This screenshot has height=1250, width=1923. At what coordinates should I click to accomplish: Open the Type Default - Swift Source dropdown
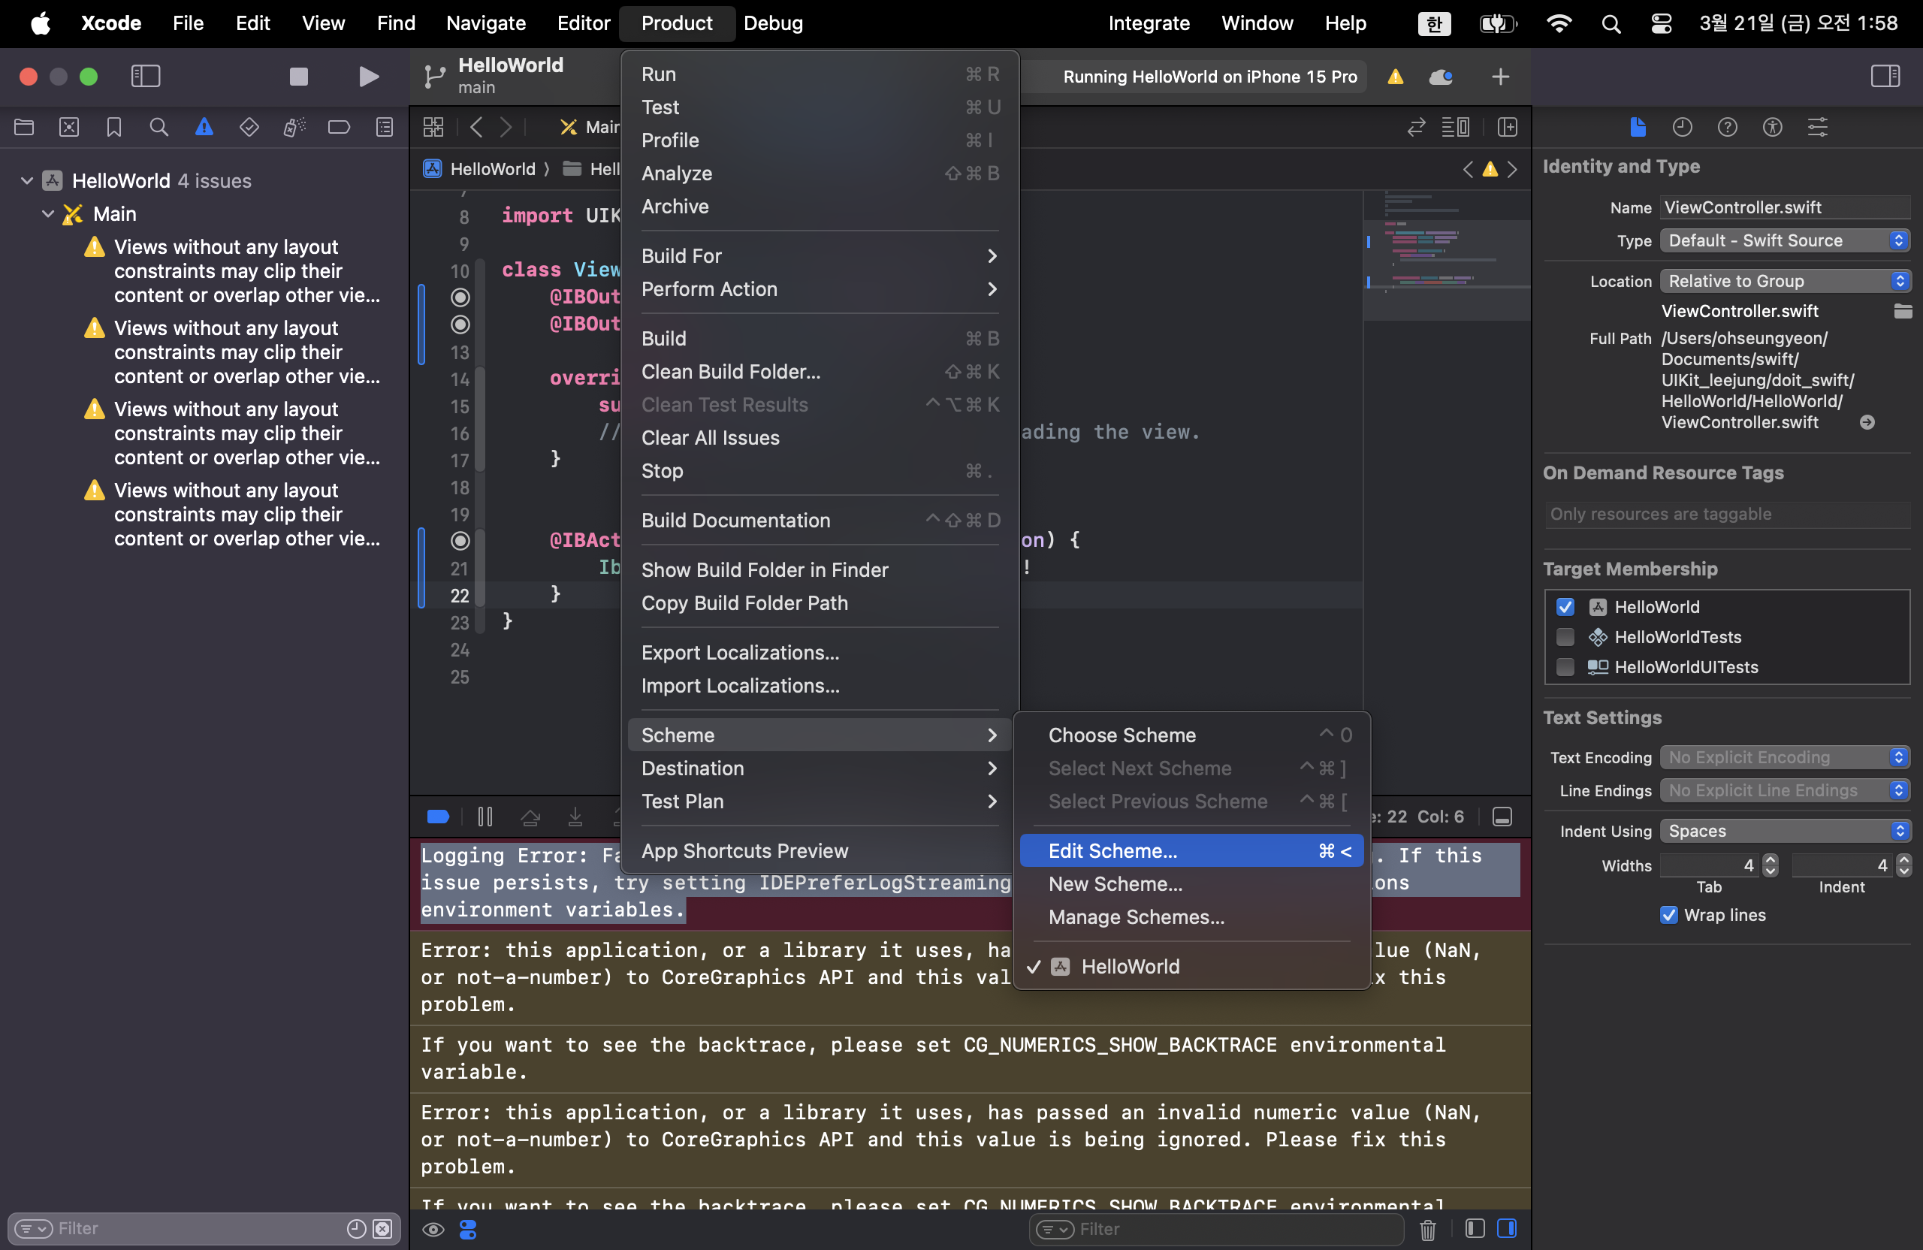pos(1785,241)
